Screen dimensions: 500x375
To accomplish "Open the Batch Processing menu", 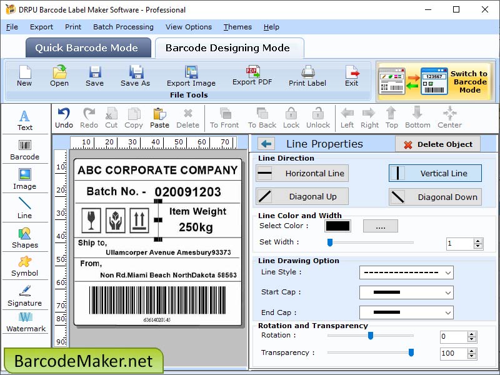I will coord(123,27).
